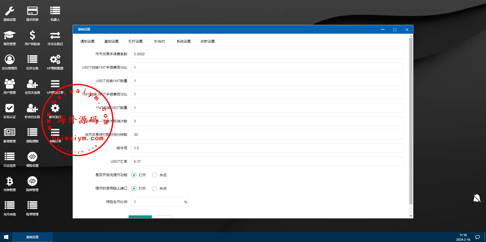Switch to the 杠杆设置 tab
Image resolution: width=486 pixels, height=242 pixels.
coord(135,41)
